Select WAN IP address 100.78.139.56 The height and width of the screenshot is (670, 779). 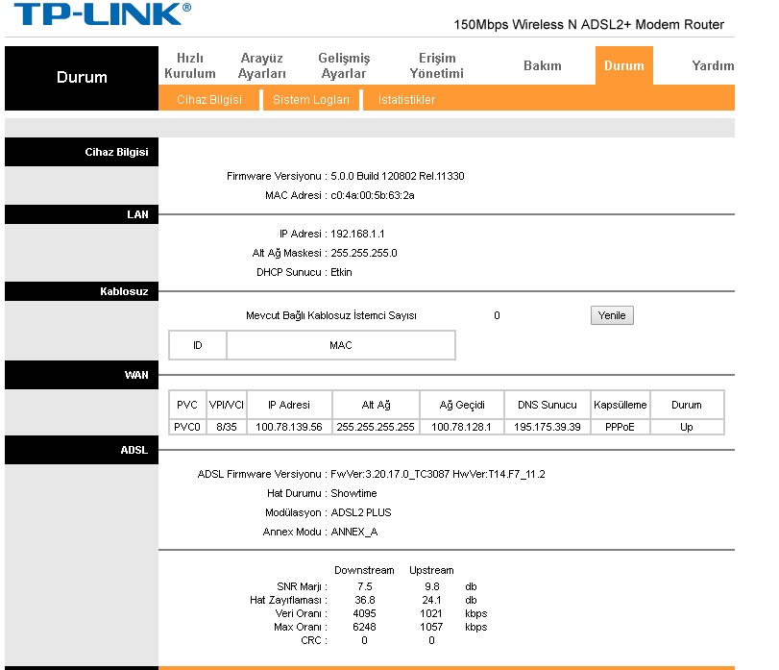click(289, 427)
